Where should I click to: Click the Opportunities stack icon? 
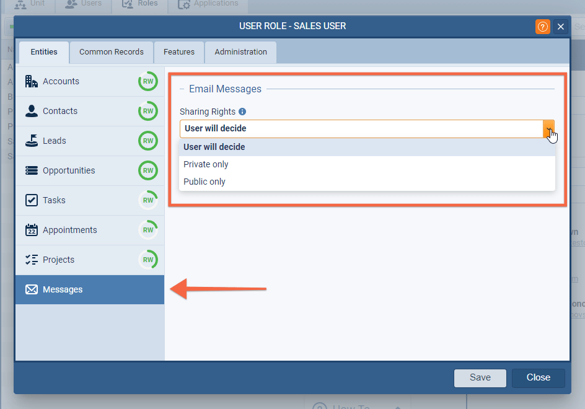click(x=31, y=170)
